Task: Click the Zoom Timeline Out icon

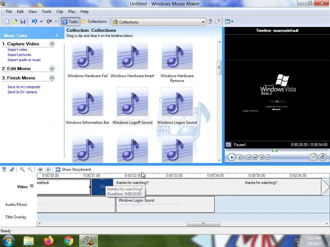Action: click(x=30, y=169)
